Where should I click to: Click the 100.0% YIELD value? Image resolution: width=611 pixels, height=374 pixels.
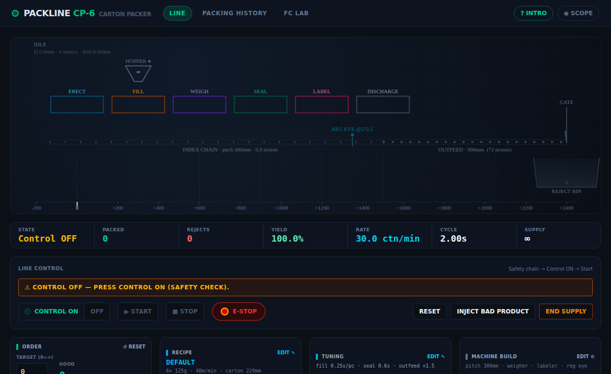[x=287, y=239]
